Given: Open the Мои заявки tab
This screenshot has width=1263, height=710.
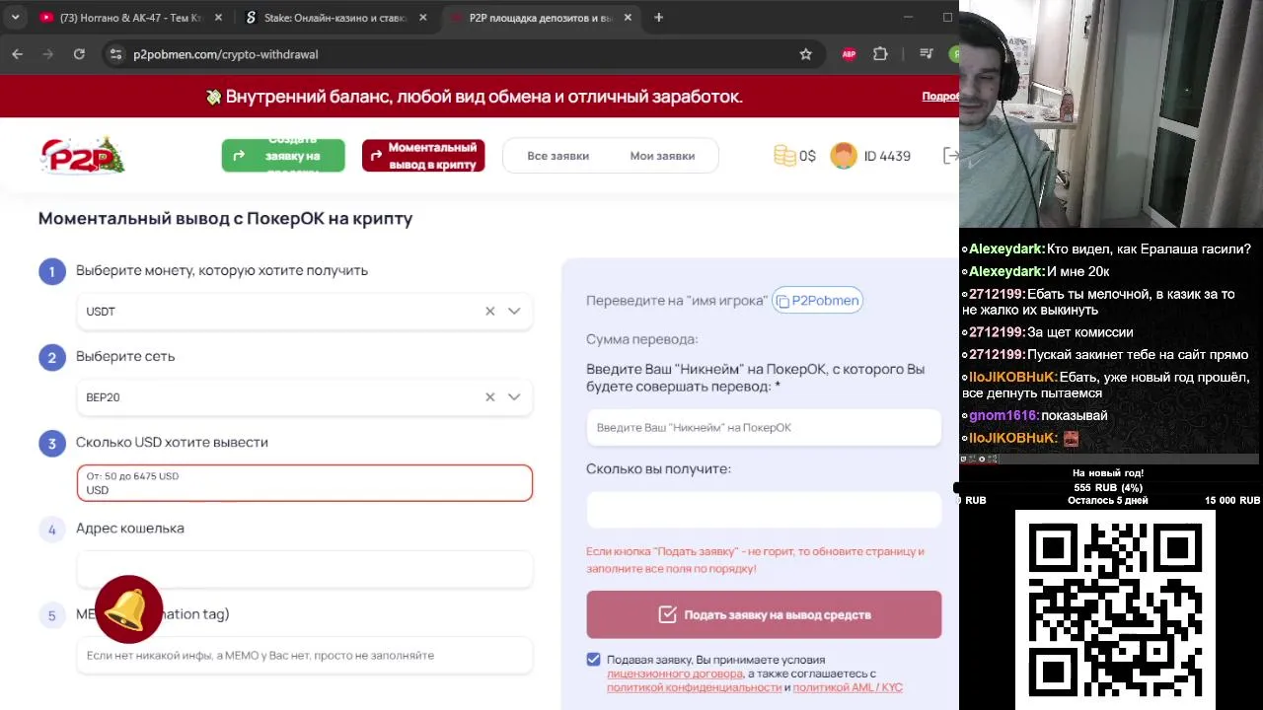Looking at the screenshot, I should (662, 156).
